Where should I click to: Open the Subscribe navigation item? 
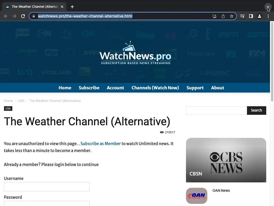coord(89,88)
